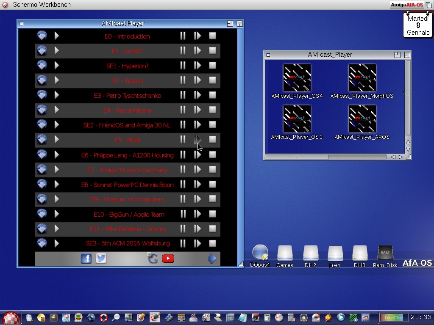Click the refresh icon in player footer

pyautogui.click(x=153, y=258)
